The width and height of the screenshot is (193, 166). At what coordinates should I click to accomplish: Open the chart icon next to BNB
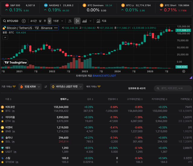[x=14, y=131]
